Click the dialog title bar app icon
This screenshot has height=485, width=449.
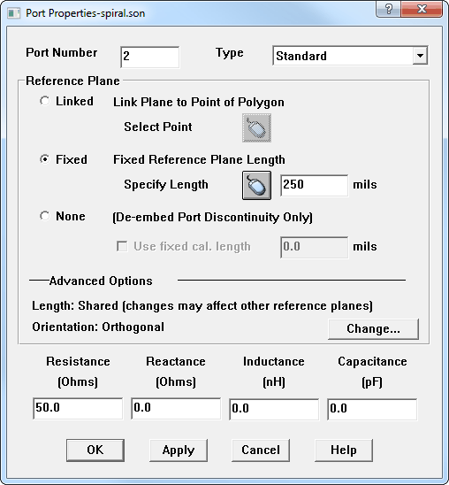click(14, 13)
